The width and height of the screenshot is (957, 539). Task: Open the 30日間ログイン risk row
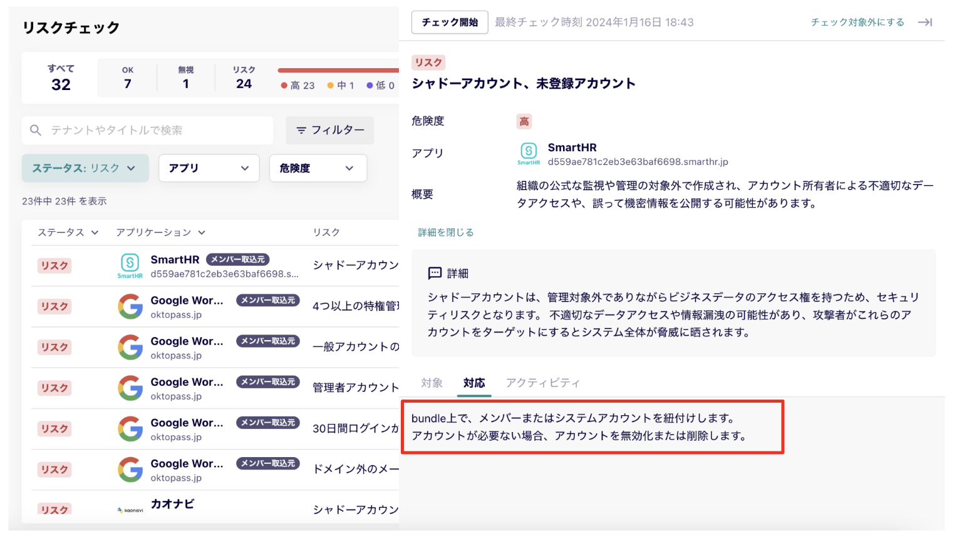215,428
